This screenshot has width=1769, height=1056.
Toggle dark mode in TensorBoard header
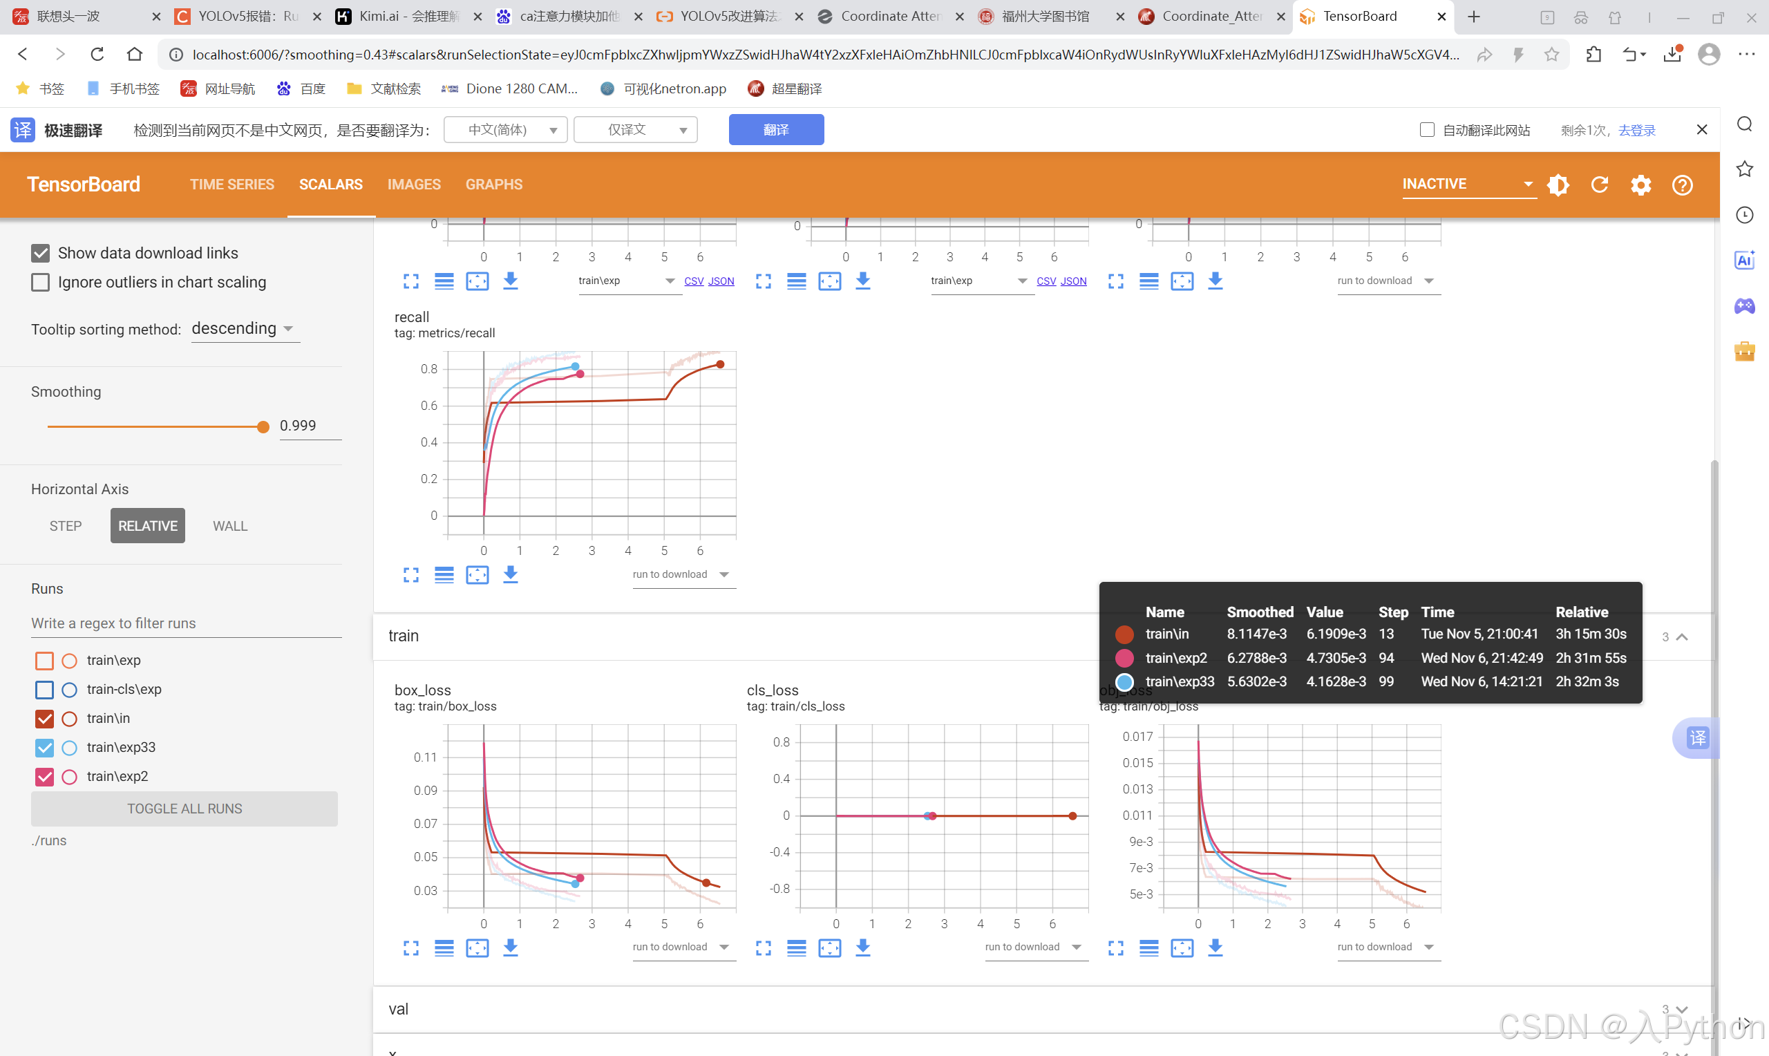click(1558, 185)
